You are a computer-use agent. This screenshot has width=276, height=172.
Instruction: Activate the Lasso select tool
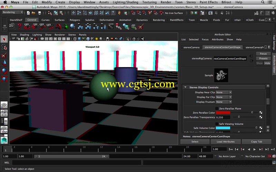[x=4, y=47]
